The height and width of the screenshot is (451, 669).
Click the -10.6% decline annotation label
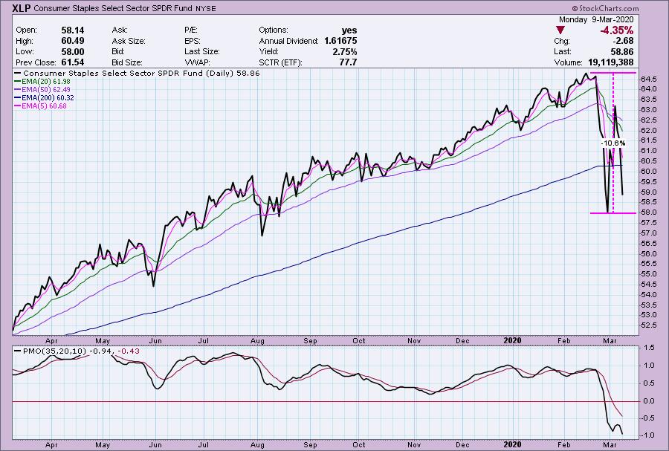tap(613, 143)
